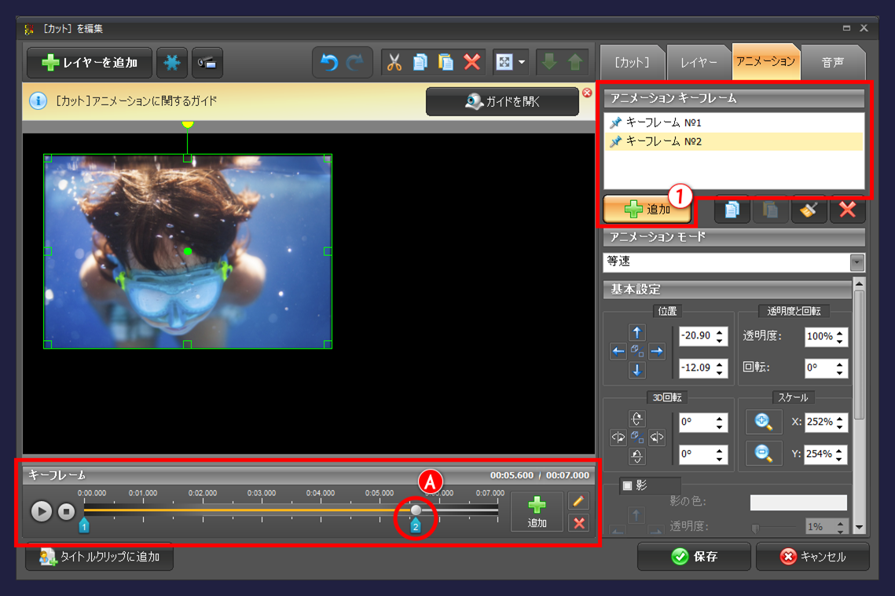Click the undo arrow icon
The height and width of the screenshot is (596, 895).
coord(329,63)
